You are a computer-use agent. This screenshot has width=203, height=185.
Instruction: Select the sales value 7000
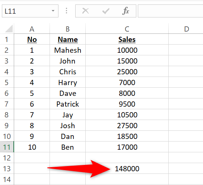tap(127, 82)
